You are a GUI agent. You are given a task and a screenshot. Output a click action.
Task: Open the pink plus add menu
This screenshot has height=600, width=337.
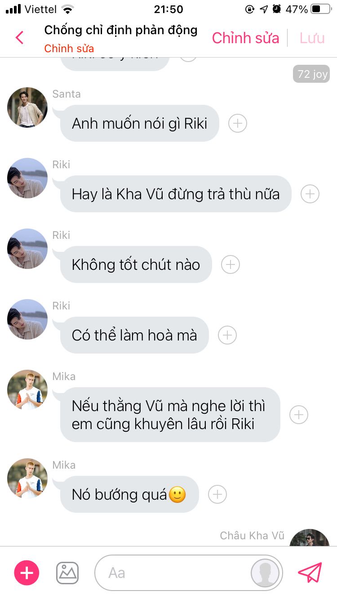point(27,573)
